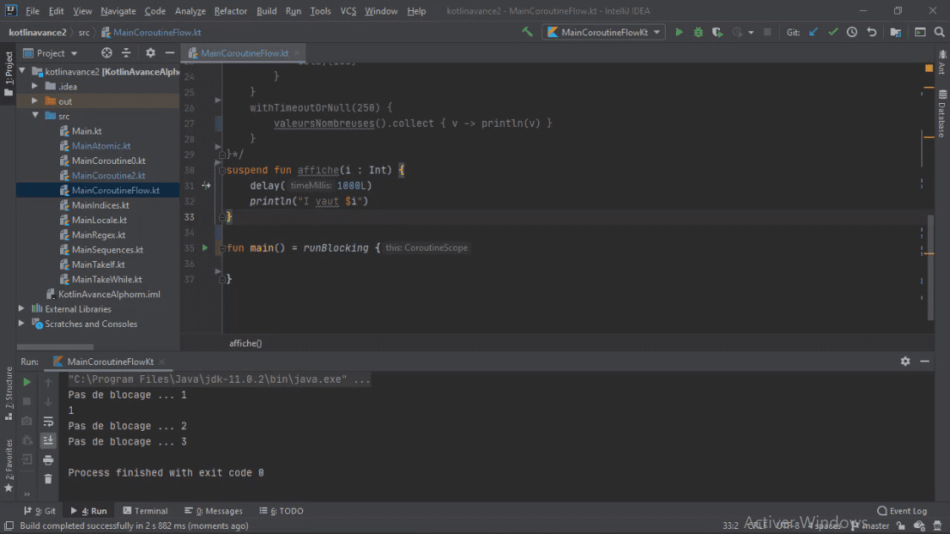
Task: Rerun the MainCoroutineFlowKt application
Action: point(26,382)
